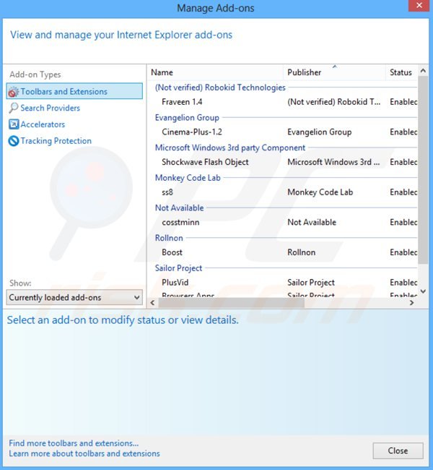The image size is (433, 470).
Task: Click the Status column header
Action: [401, 72]
